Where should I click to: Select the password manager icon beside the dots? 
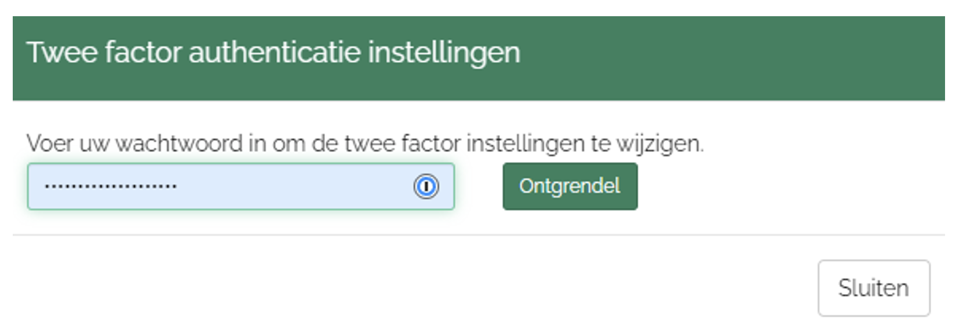[426, 186]
